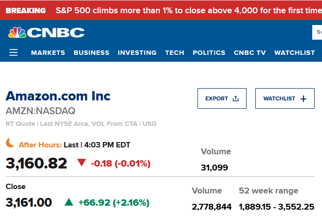Add Amazon to watchlist button

pos(285,98)
